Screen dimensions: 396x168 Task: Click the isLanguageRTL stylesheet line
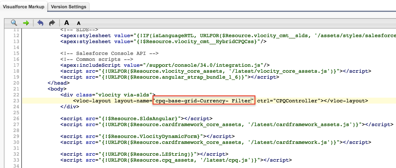[x=228, y=36]
